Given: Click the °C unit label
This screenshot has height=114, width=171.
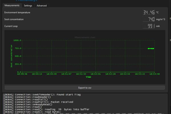Looking at the screenshot, I should 157,13.
